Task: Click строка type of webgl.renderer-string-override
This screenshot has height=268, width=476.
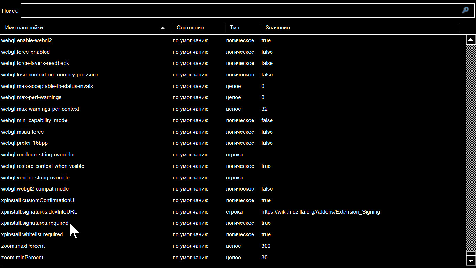Action: [234, 155]
